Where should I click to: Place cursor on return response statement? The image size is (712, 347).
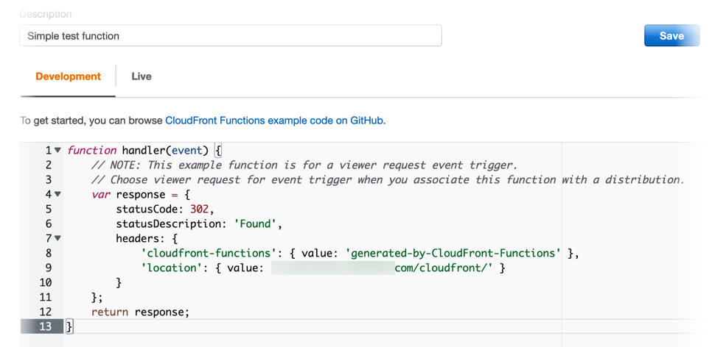140,312
